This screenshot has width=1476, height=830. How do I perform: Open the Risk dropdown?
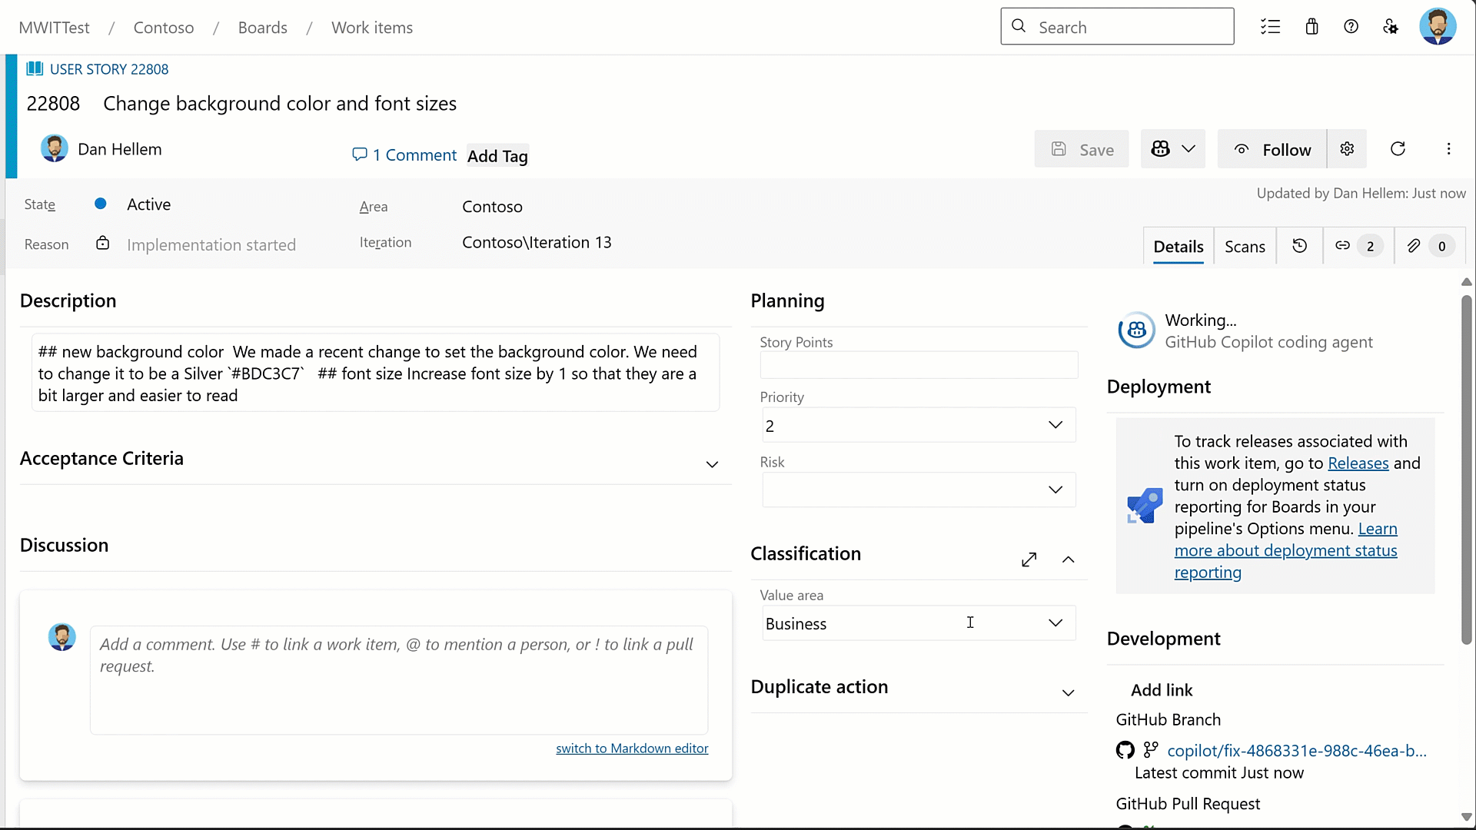pos(919,490)
